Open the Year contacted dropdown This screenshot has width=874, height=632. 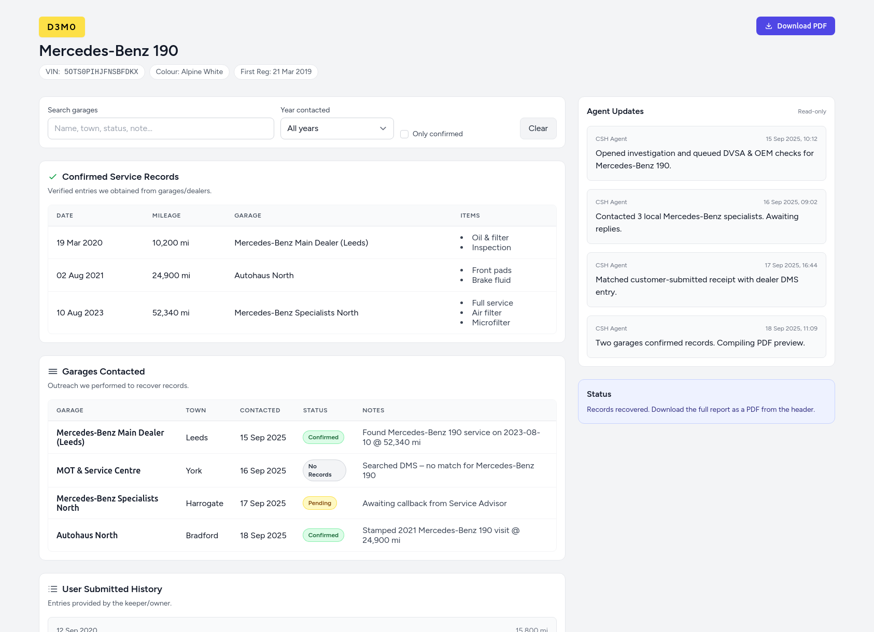tap(336, 128)
